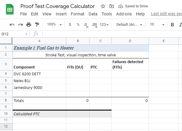Screen dimensions: 182x131
Task: Open the zoom 100% dropdown
Action: pos(54,24)
